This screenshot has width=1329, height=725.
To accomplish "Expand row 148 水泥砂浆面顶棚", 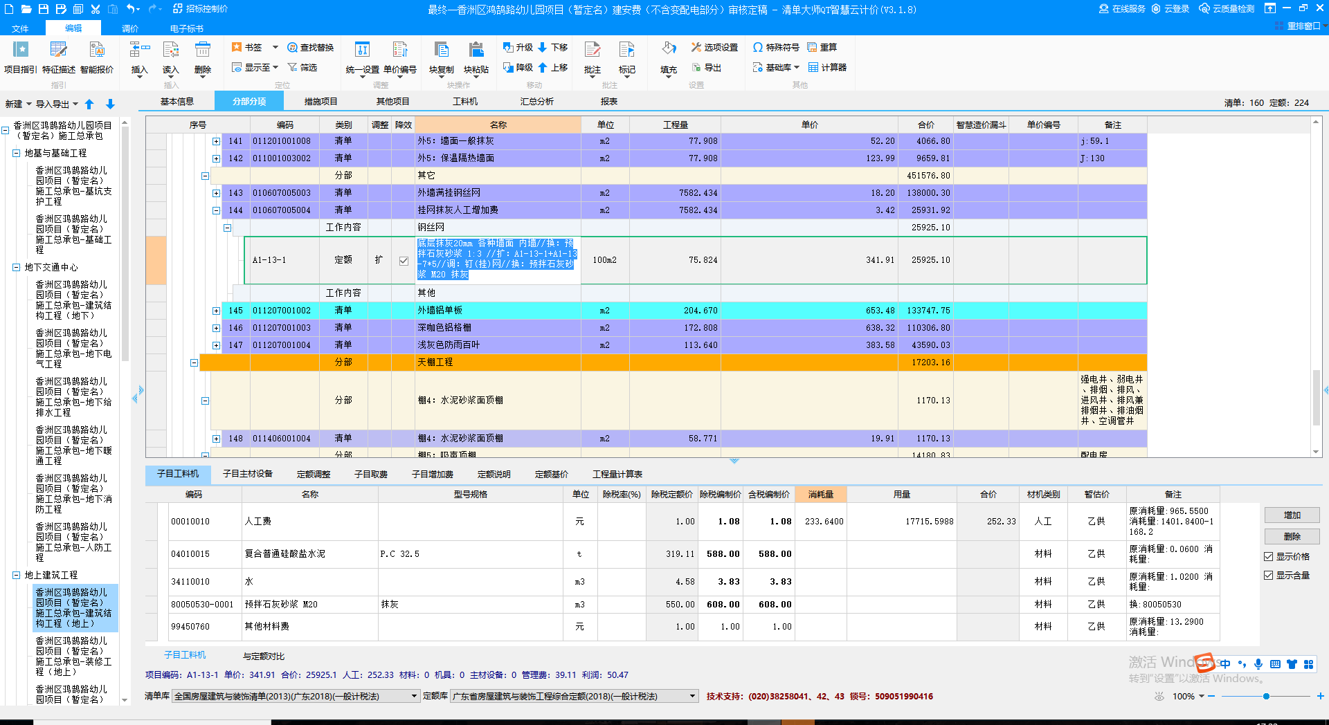I will 216,439.
